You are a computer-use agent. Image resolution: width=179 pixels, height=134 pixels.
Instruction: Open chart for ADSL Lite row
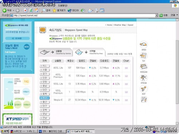(x=126, y=68)
